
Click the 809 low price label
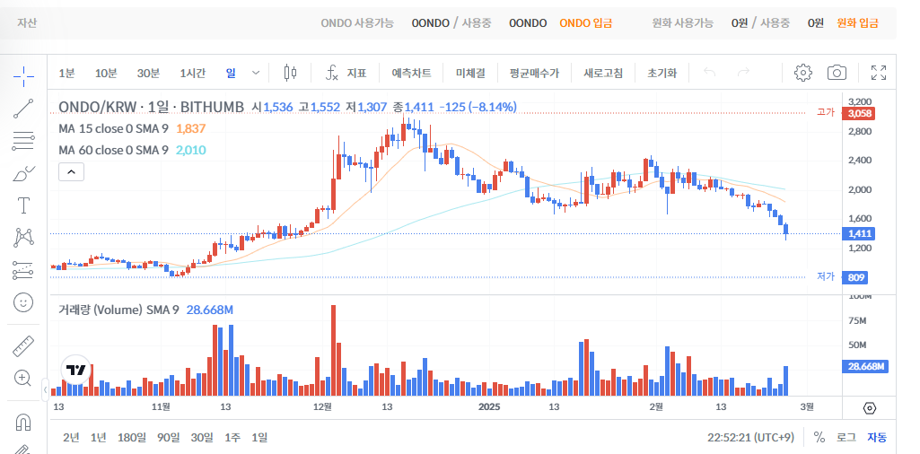pyautogui.click(x=854, y=277)
